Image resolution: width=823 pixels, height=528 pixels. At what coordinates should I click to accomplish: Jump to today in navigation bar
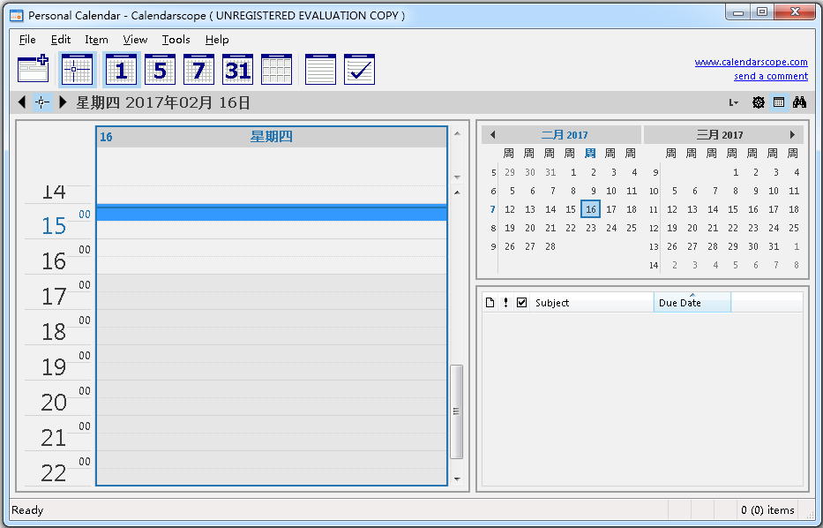(42, 102)
